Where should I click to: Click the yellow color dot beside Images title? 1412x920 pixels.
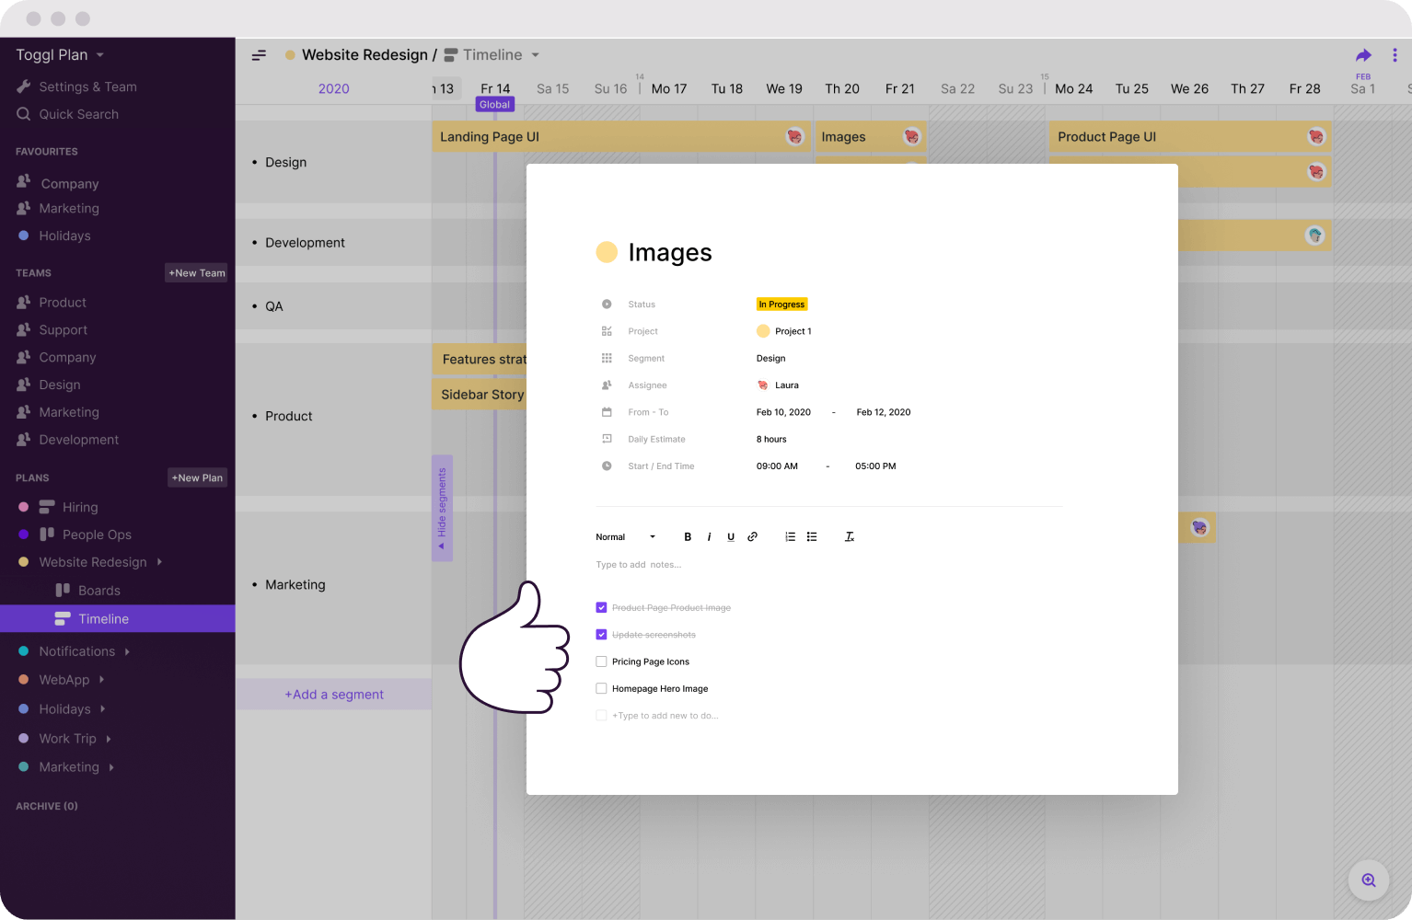(x=607, y=252)
